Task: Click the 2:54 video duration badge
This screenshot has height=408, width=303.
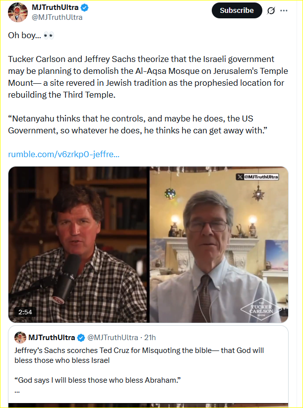Action: point(25,312)
